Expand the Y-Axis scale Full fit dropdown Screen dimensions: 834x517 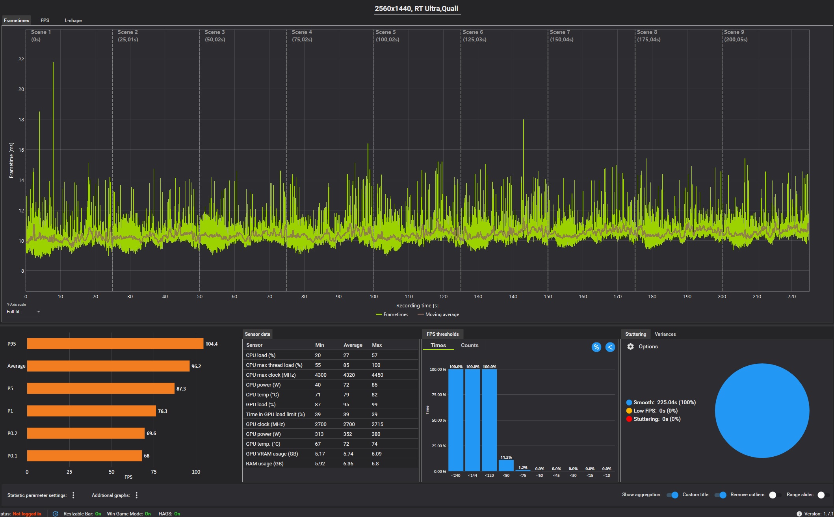click(x=23, y=312)
